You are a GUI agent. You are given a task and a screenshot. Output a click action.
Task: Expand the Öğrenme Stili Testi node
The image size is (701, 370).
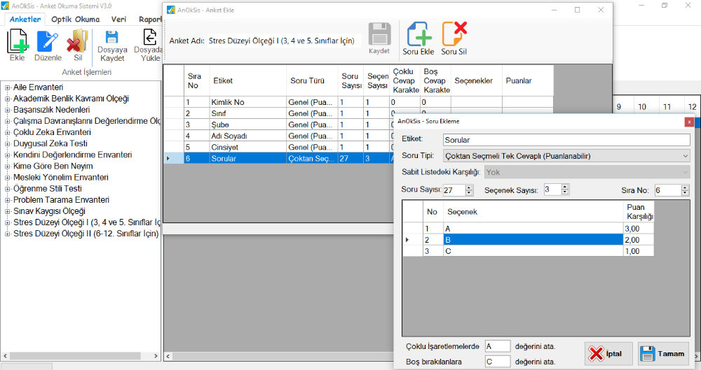click(7, 189)
